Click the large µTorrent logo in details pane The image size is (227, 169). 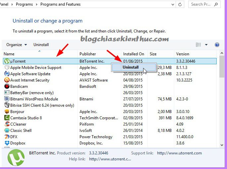click(x=16, y=157)
